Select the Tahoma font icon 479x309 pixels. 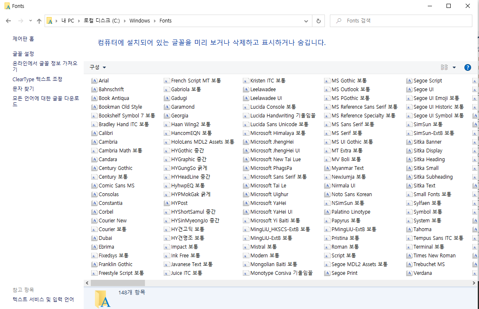click(409, 229)
